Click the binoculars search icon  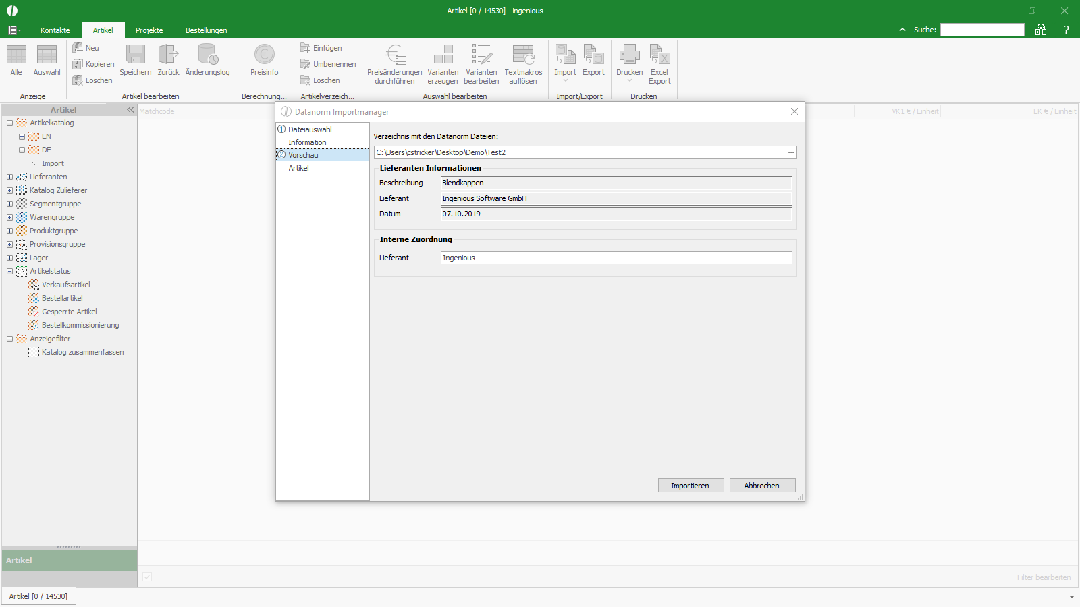click(x=1041, y=30)
